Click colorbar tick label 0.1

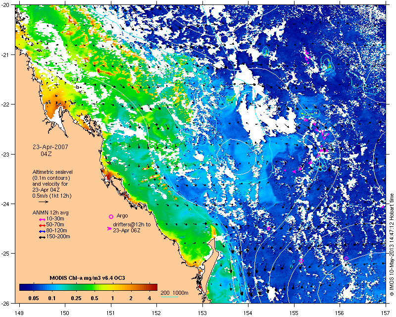(52, 298)
